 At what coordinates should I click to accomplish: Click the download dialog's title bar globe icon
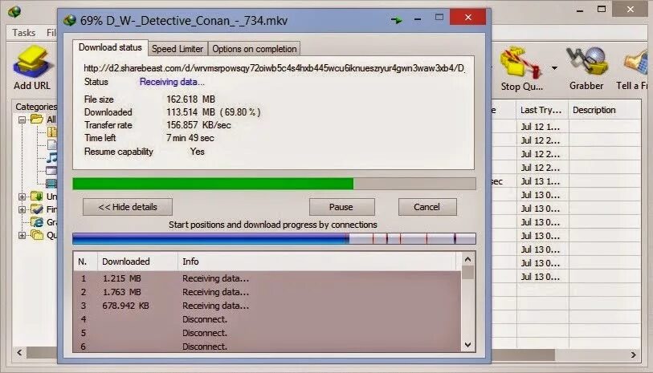pyautogui.click(x=70, y=20)
